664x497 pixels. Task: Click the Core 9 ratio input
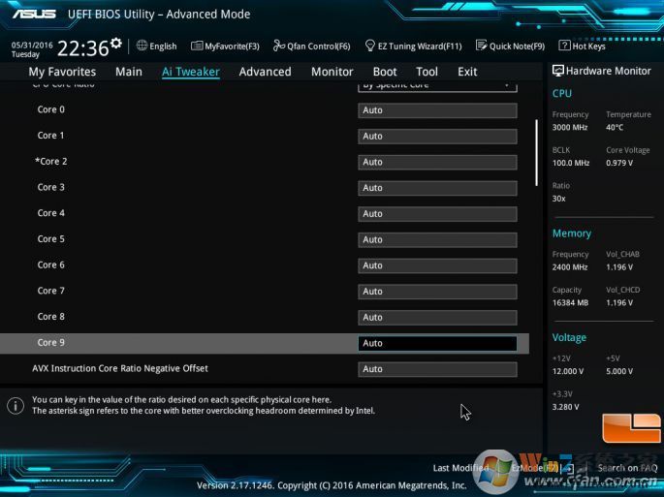point(437,343)
